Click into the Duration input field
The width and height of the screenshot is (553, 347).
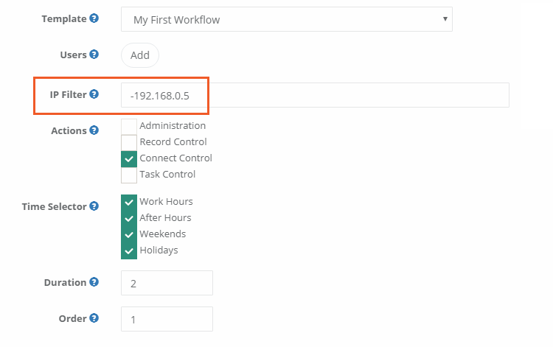167,282
